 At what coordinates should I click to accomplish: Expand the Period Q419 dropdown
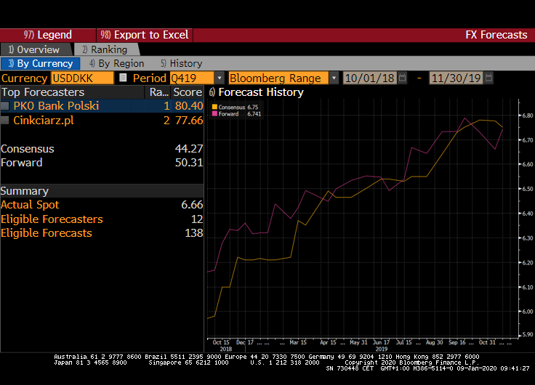click(220, 78)
